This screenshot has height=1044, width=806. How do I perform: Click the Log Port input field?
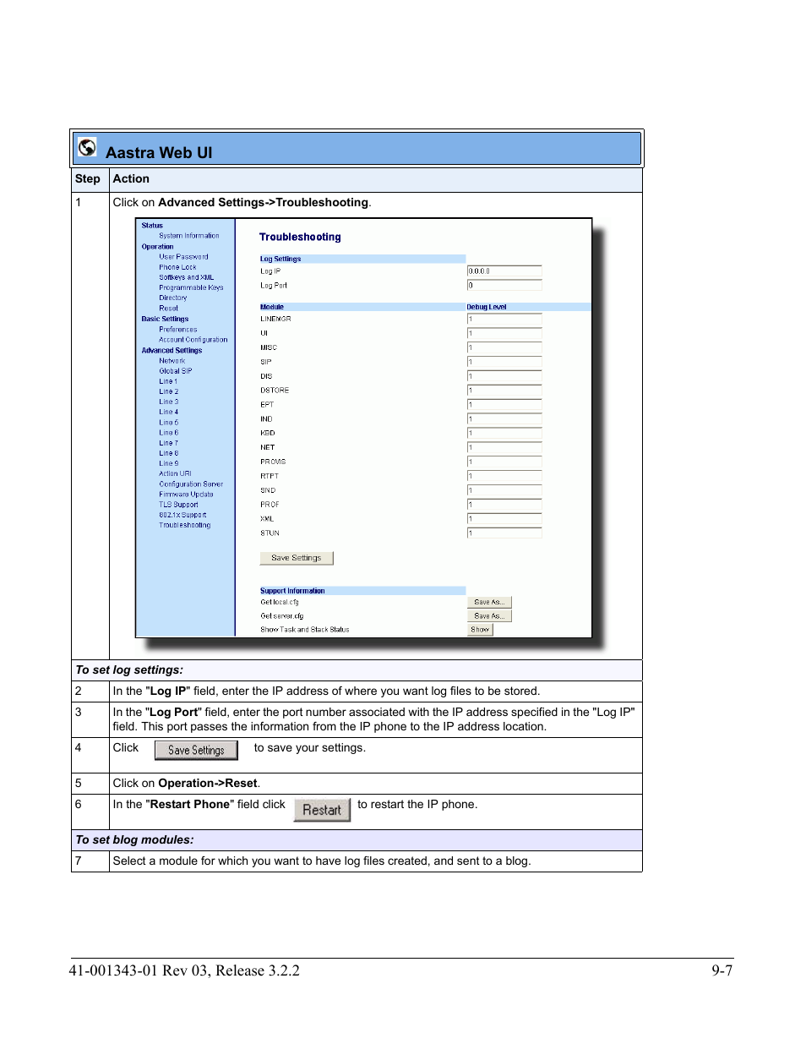[504, 286]
